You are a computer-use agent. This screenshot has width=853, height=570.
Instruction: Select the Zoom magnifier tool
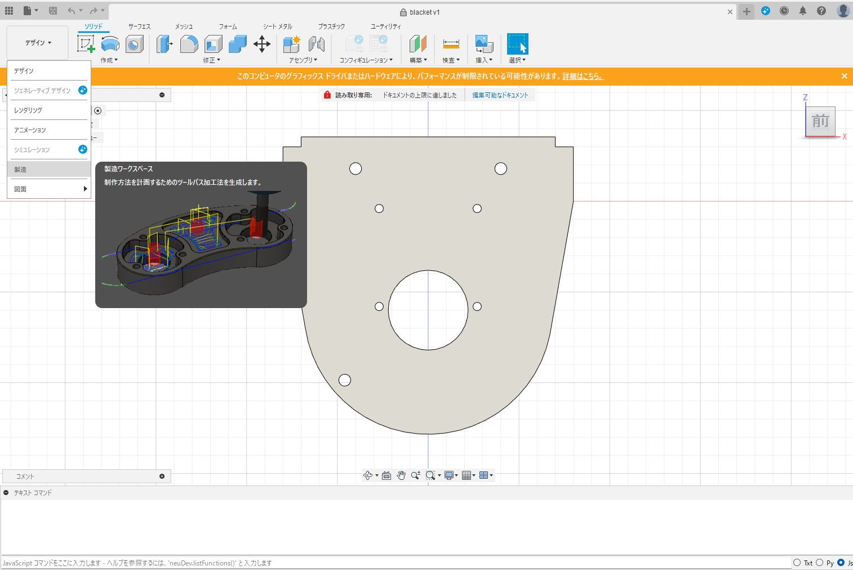click(415, 475)
